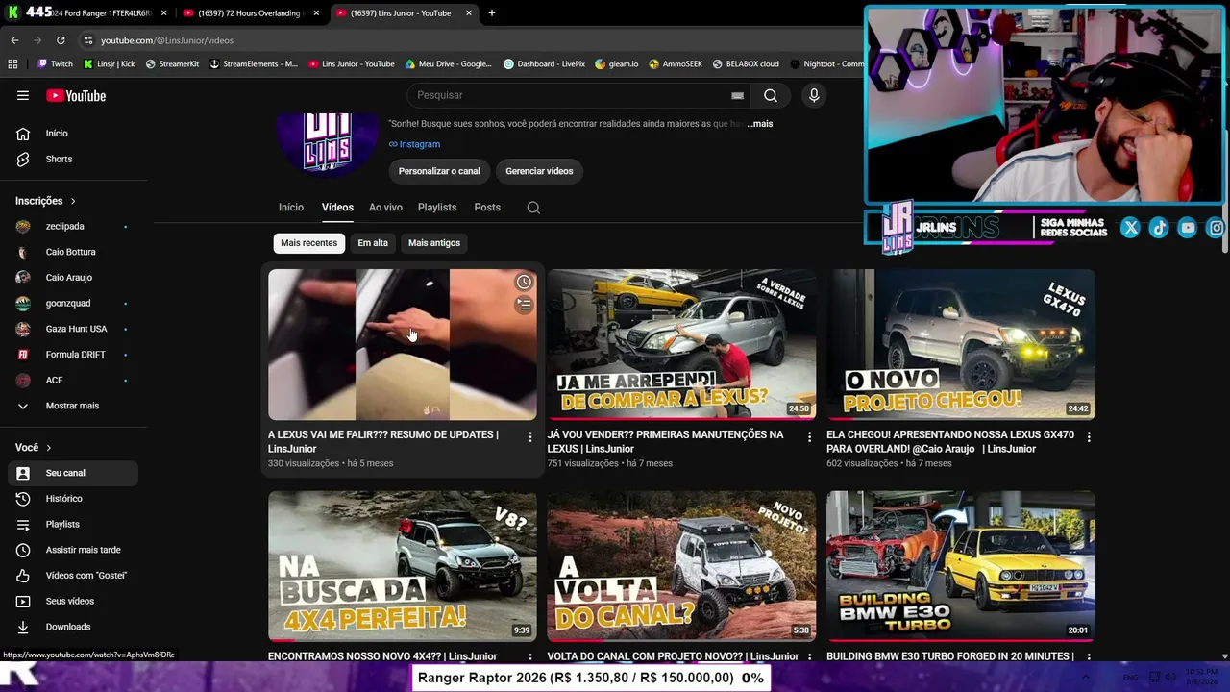This screenshot has width=1230, height=692.
Task: Open video title JÁ VOU VENDER?? PRIMEIRAS MANUTENÇÕES
Action: [666, 442]
